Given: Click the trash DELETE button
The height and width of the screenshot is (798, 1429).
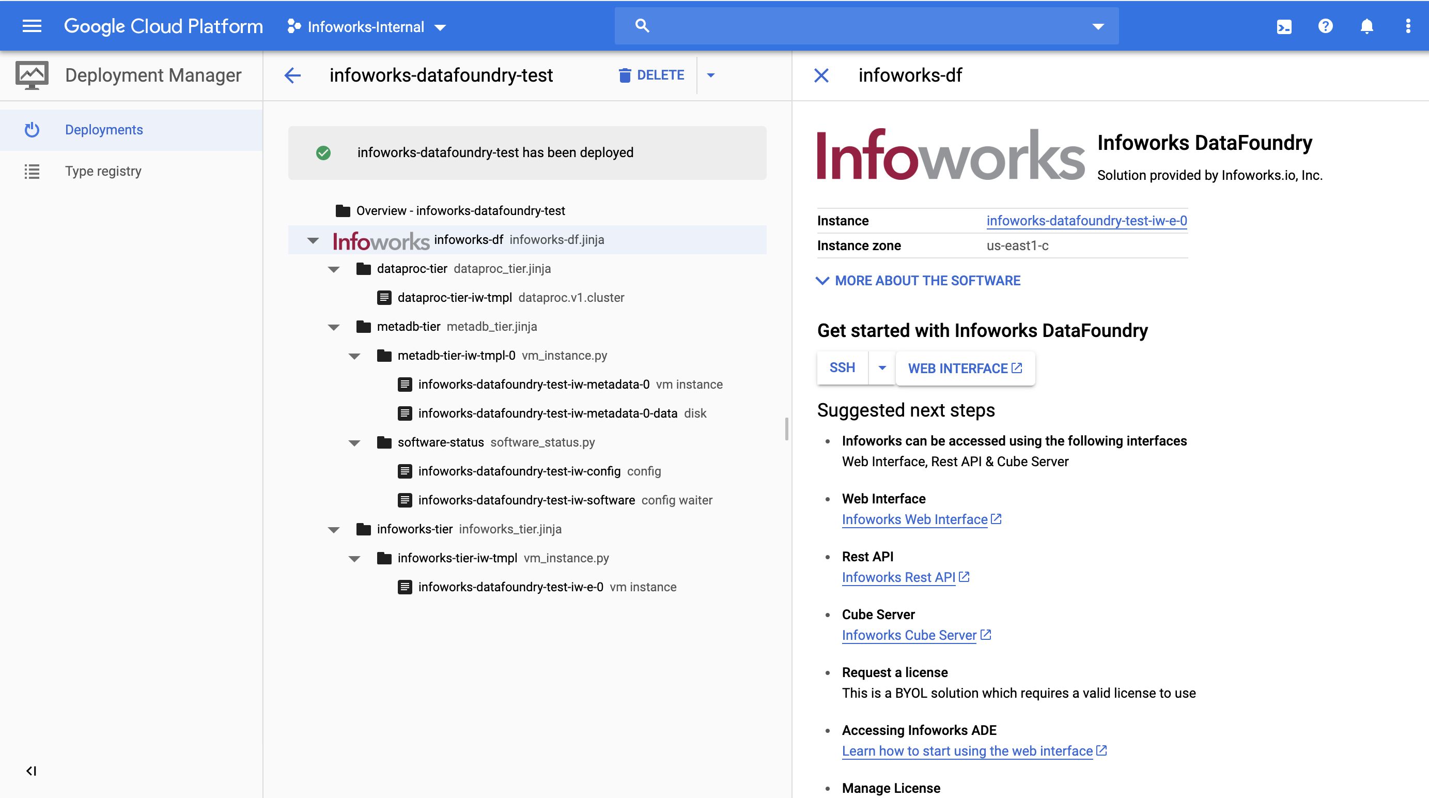Looking at the screenshot, I should pos(651,75).
